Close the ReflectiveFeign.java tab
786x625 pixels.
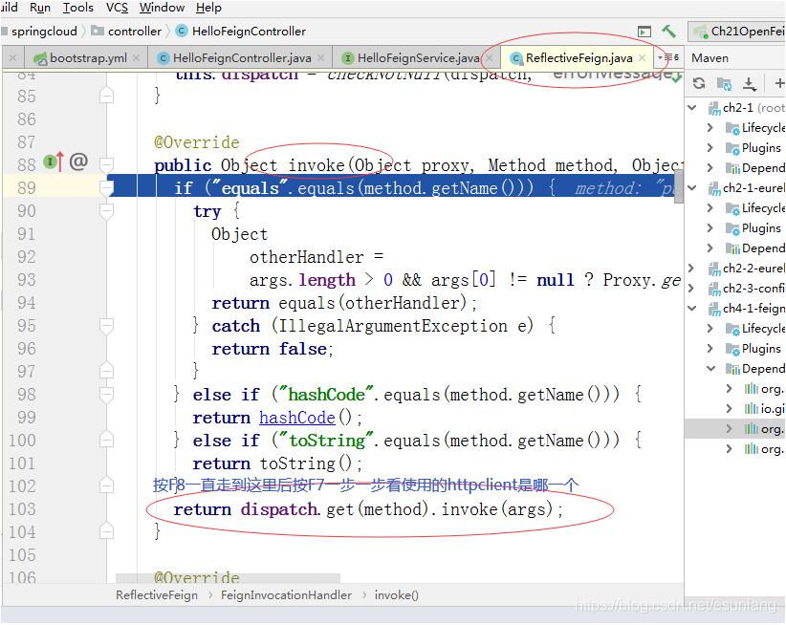click(x=643, y=58)
